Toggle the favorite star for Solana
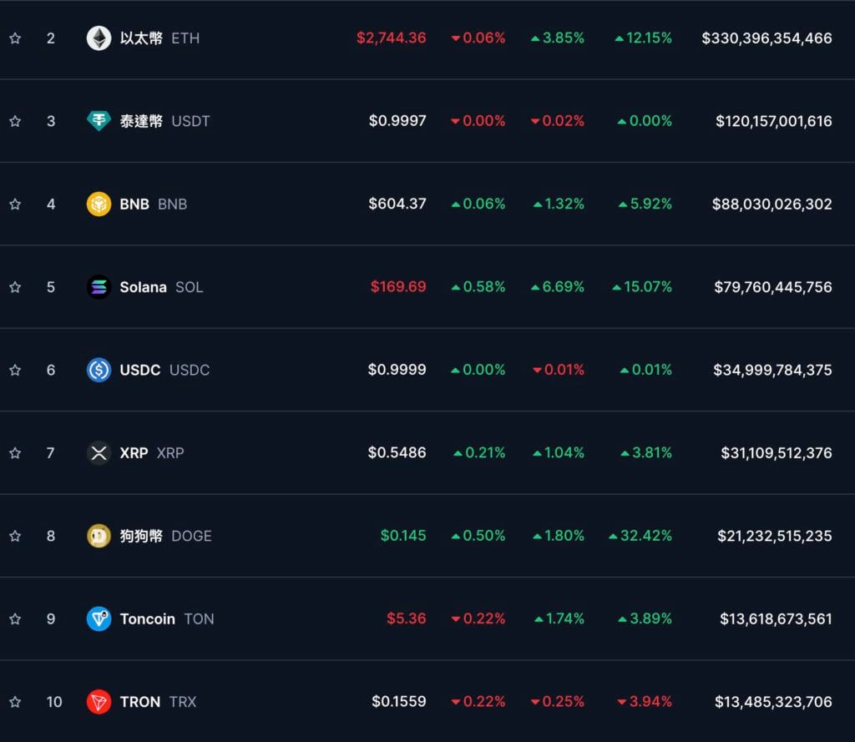The image size is (855, 742). [15, 287]
